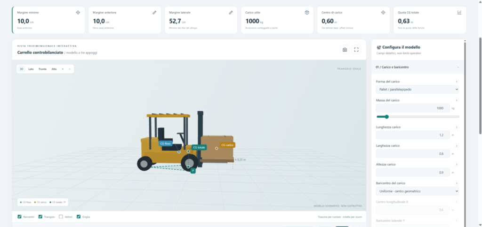Switch to the Alto view
This screenshot has width=482, height=227.
click(x=54, y=69)
